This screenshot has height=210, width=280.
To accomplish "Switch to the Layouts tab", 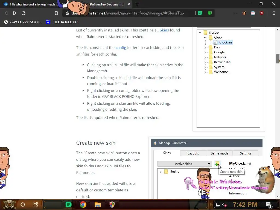I will point(193,153).
